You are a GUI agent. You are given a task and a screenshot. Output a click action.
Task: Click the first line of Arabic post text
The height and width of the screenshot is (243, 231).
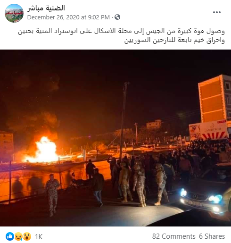[121, 31]
